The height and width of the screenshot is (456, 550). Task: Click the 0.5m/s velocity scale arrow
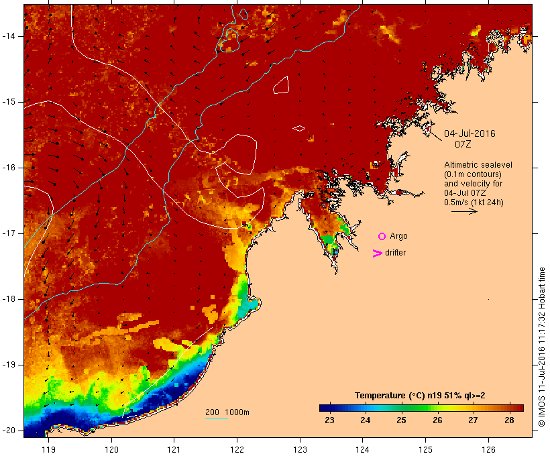(464, 211)
